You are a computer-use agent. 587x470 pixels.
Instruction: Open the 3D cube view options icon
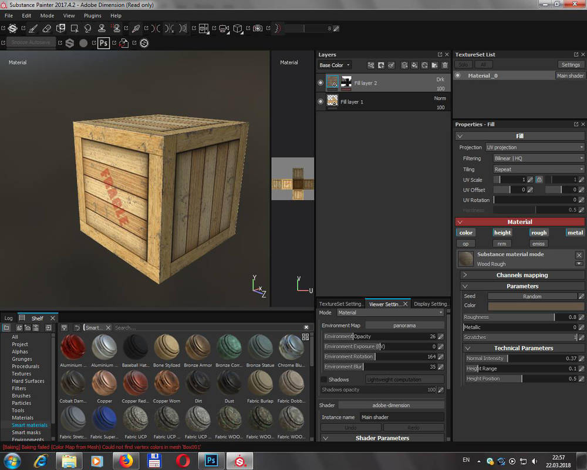(x=237, y=28)
